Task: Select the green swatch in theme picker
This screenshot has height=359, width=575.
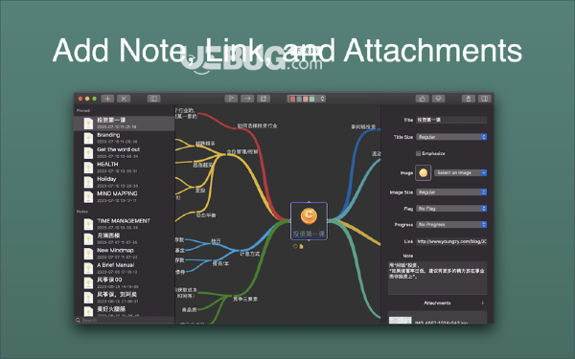Action: (x=311, y=99)
